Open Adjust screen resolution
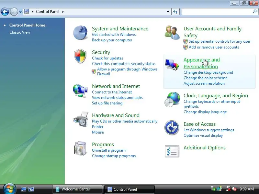The width and height of the screenshot is (259, 194). pyautogui.click(x=204, y=83)
